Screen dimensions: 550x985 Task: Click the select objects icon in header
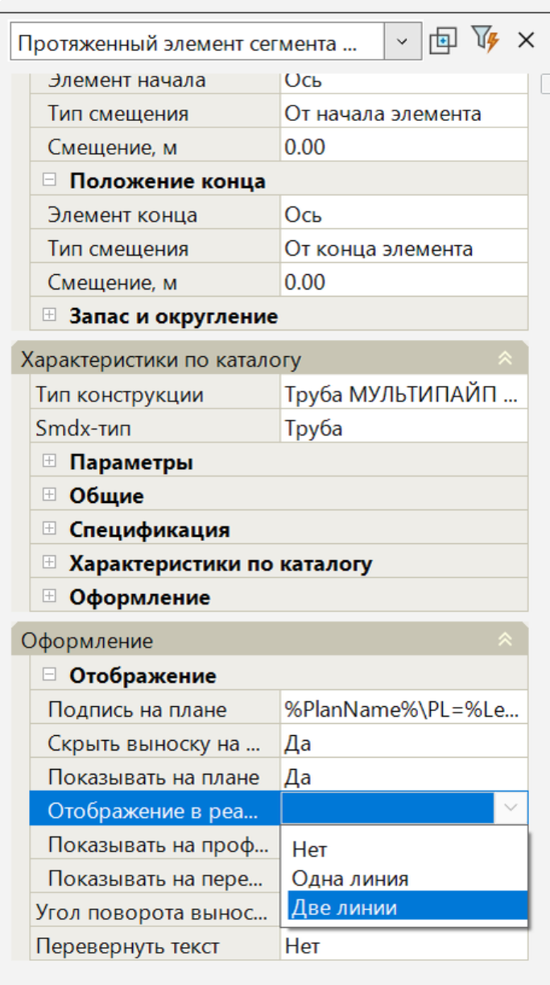[x=443, y=41]
